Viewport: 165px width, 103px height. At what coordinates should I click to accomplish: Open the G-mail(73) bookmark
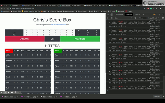tap(16, 11)
